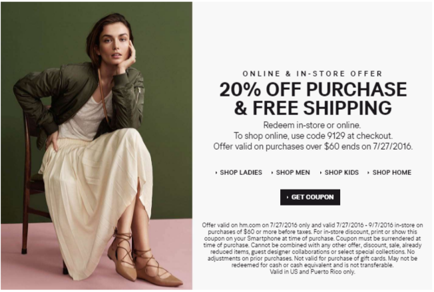Click the arrow icon beside SHOP MEN
Viewport: 434px width, 292px height.
click(272, 173)
